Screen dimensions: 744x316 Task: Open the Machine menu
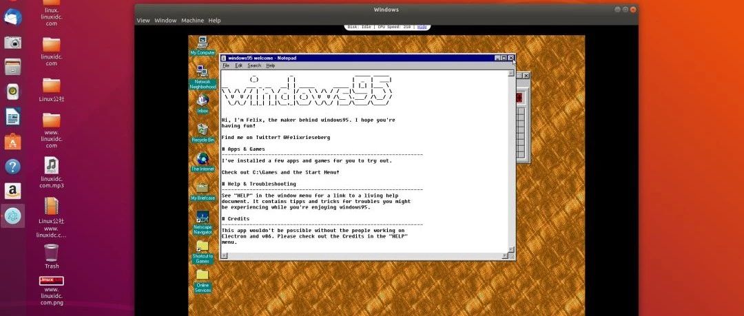click(x=193, y=21)
